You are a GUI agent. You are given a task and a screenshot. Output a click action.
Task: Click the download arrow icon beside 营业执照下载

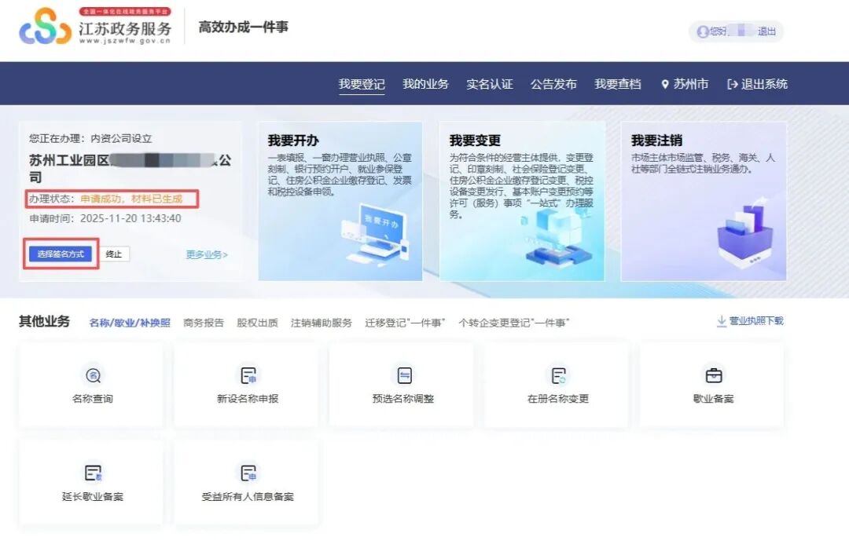[x=721, y=321]
